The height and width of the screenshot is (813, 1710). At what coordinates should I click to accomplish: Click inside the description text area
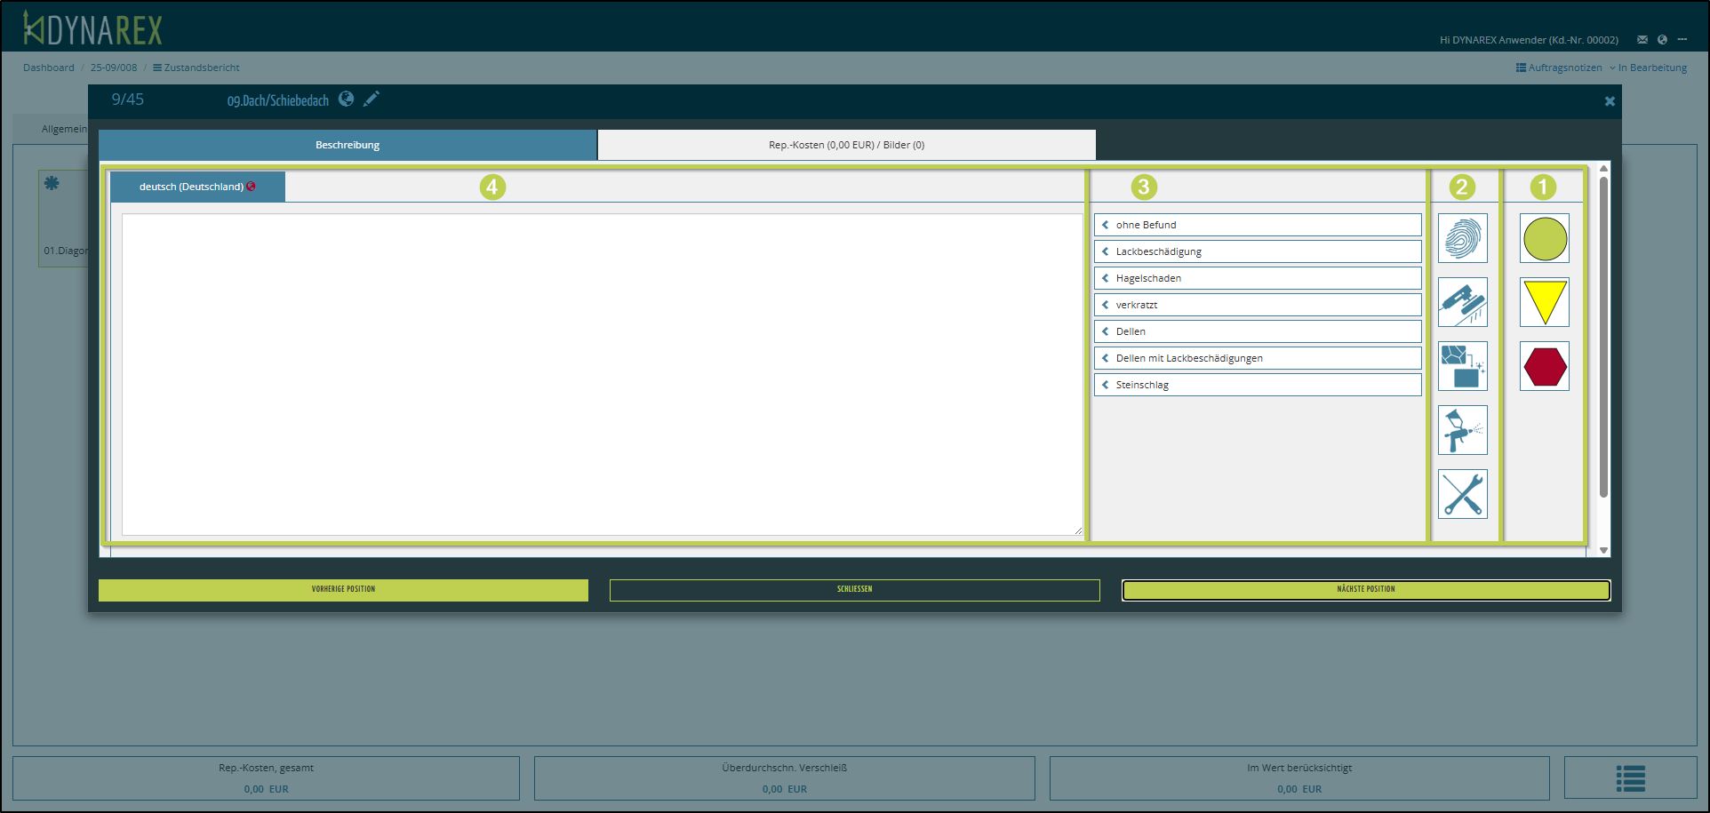602,373
